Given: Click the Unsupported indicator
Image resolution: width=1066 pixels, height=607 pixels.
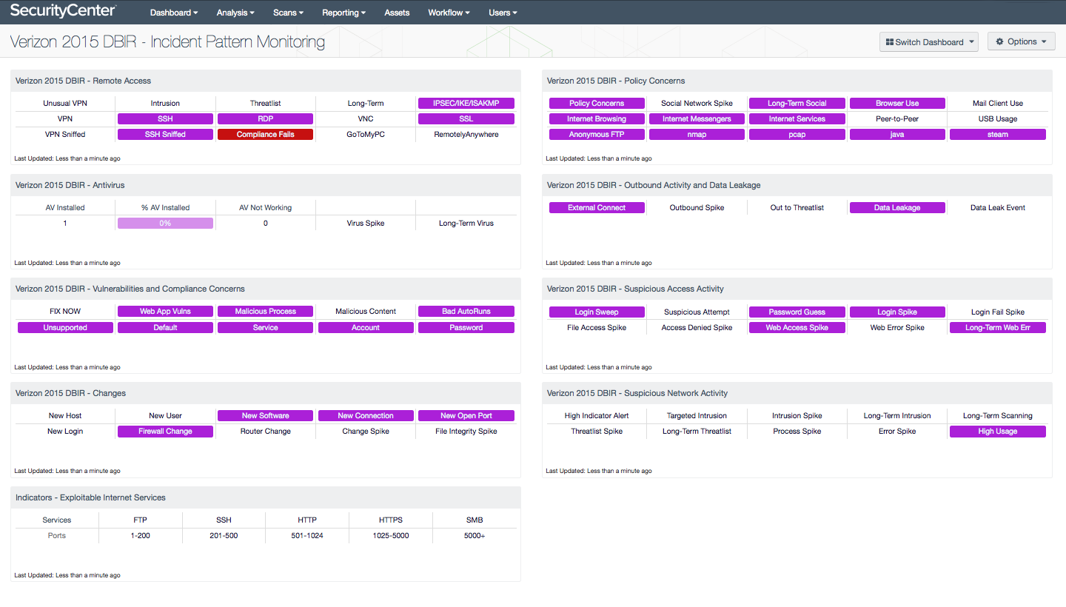Looking at the screenshot, I should point(65,328).
